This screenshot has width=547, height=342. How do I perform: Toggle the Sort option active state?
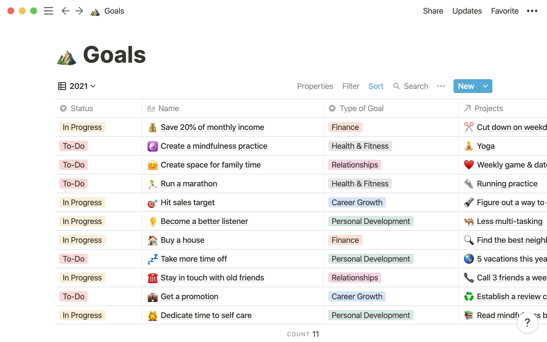[376, 86]
